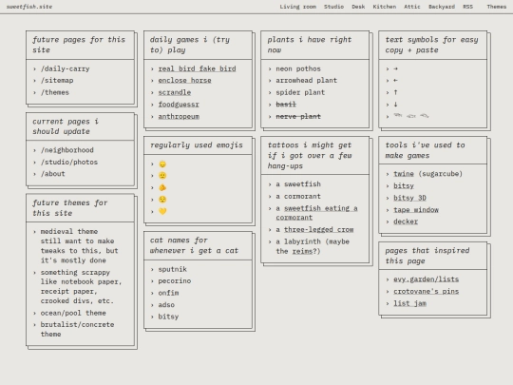Image resolution: width=513 pixels, height=385 pixels.
Task: Open the RSS feed link
Action: tap(467, 7)
